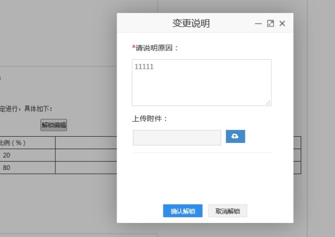Click the 定进行，具体如下 text line

pos(26,109)
